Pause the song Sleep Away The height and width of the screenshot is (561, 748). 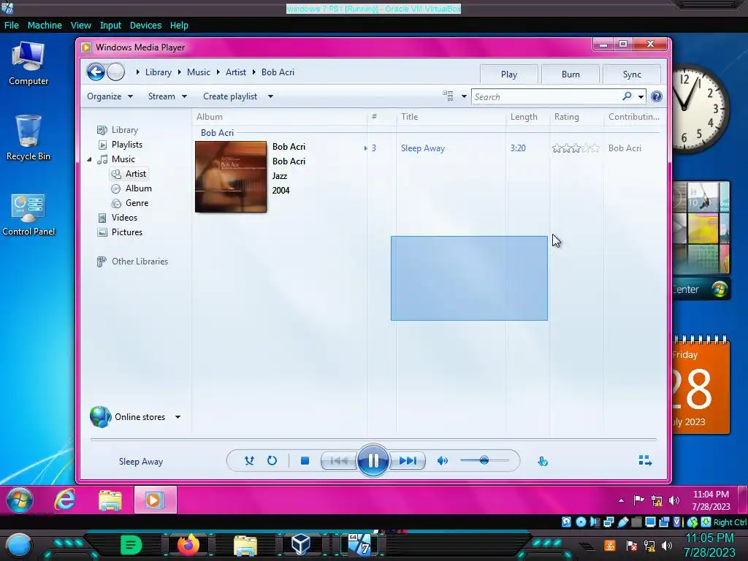tap(373, 460)
